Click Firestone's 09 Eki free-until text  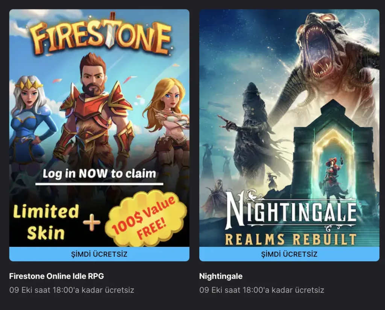[72, 290]
